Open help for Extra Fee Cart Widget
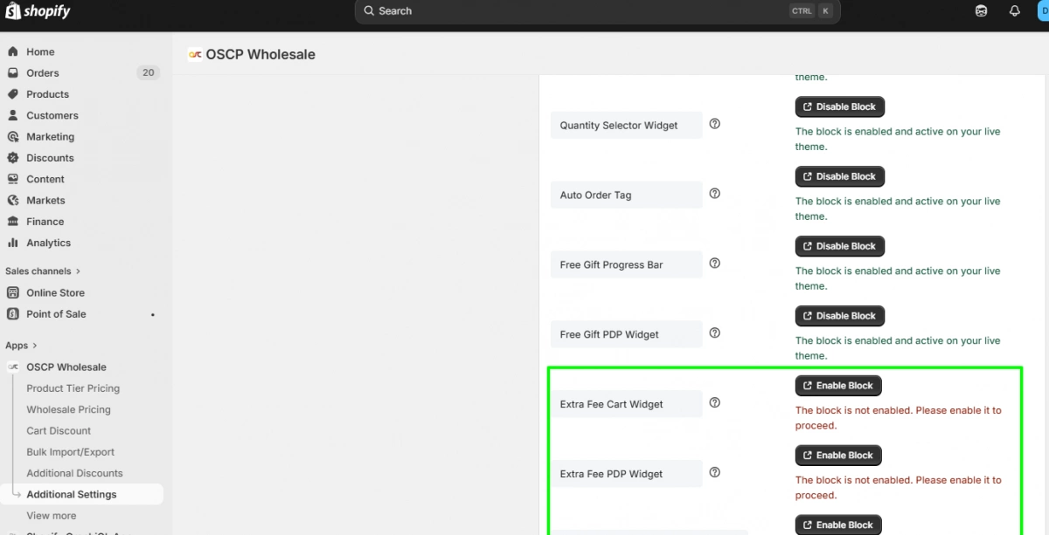1049x535 pixels. (x=715, y=403)
